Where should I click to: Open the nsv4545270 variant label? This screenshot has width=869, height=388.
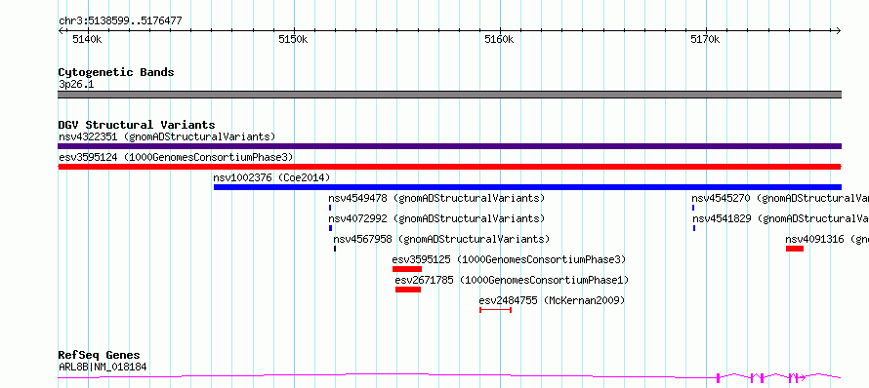coord(780,198)
